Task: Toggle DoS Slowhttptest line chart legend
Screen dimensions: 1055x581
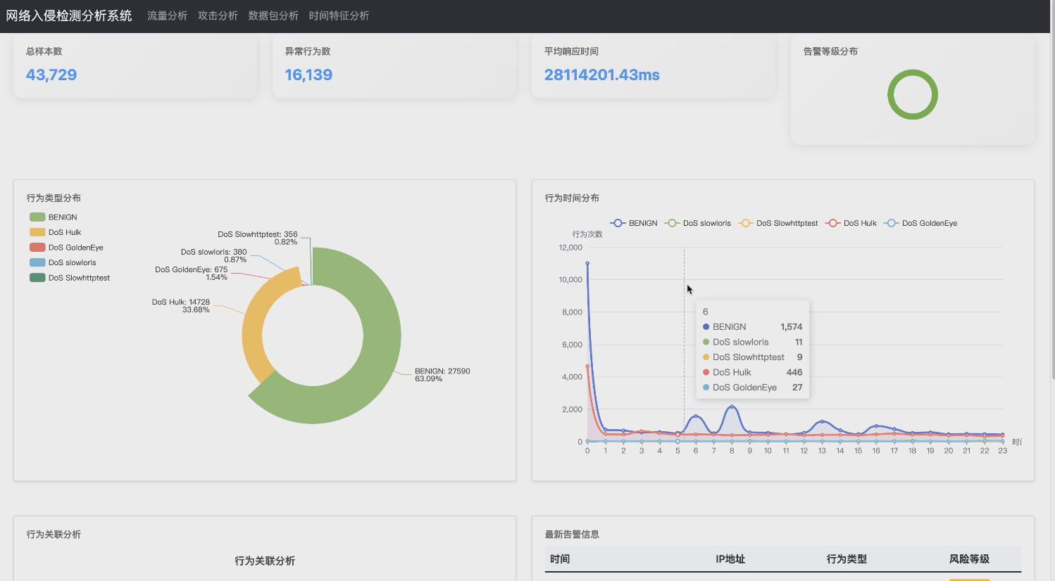Action: click(778, 223)
